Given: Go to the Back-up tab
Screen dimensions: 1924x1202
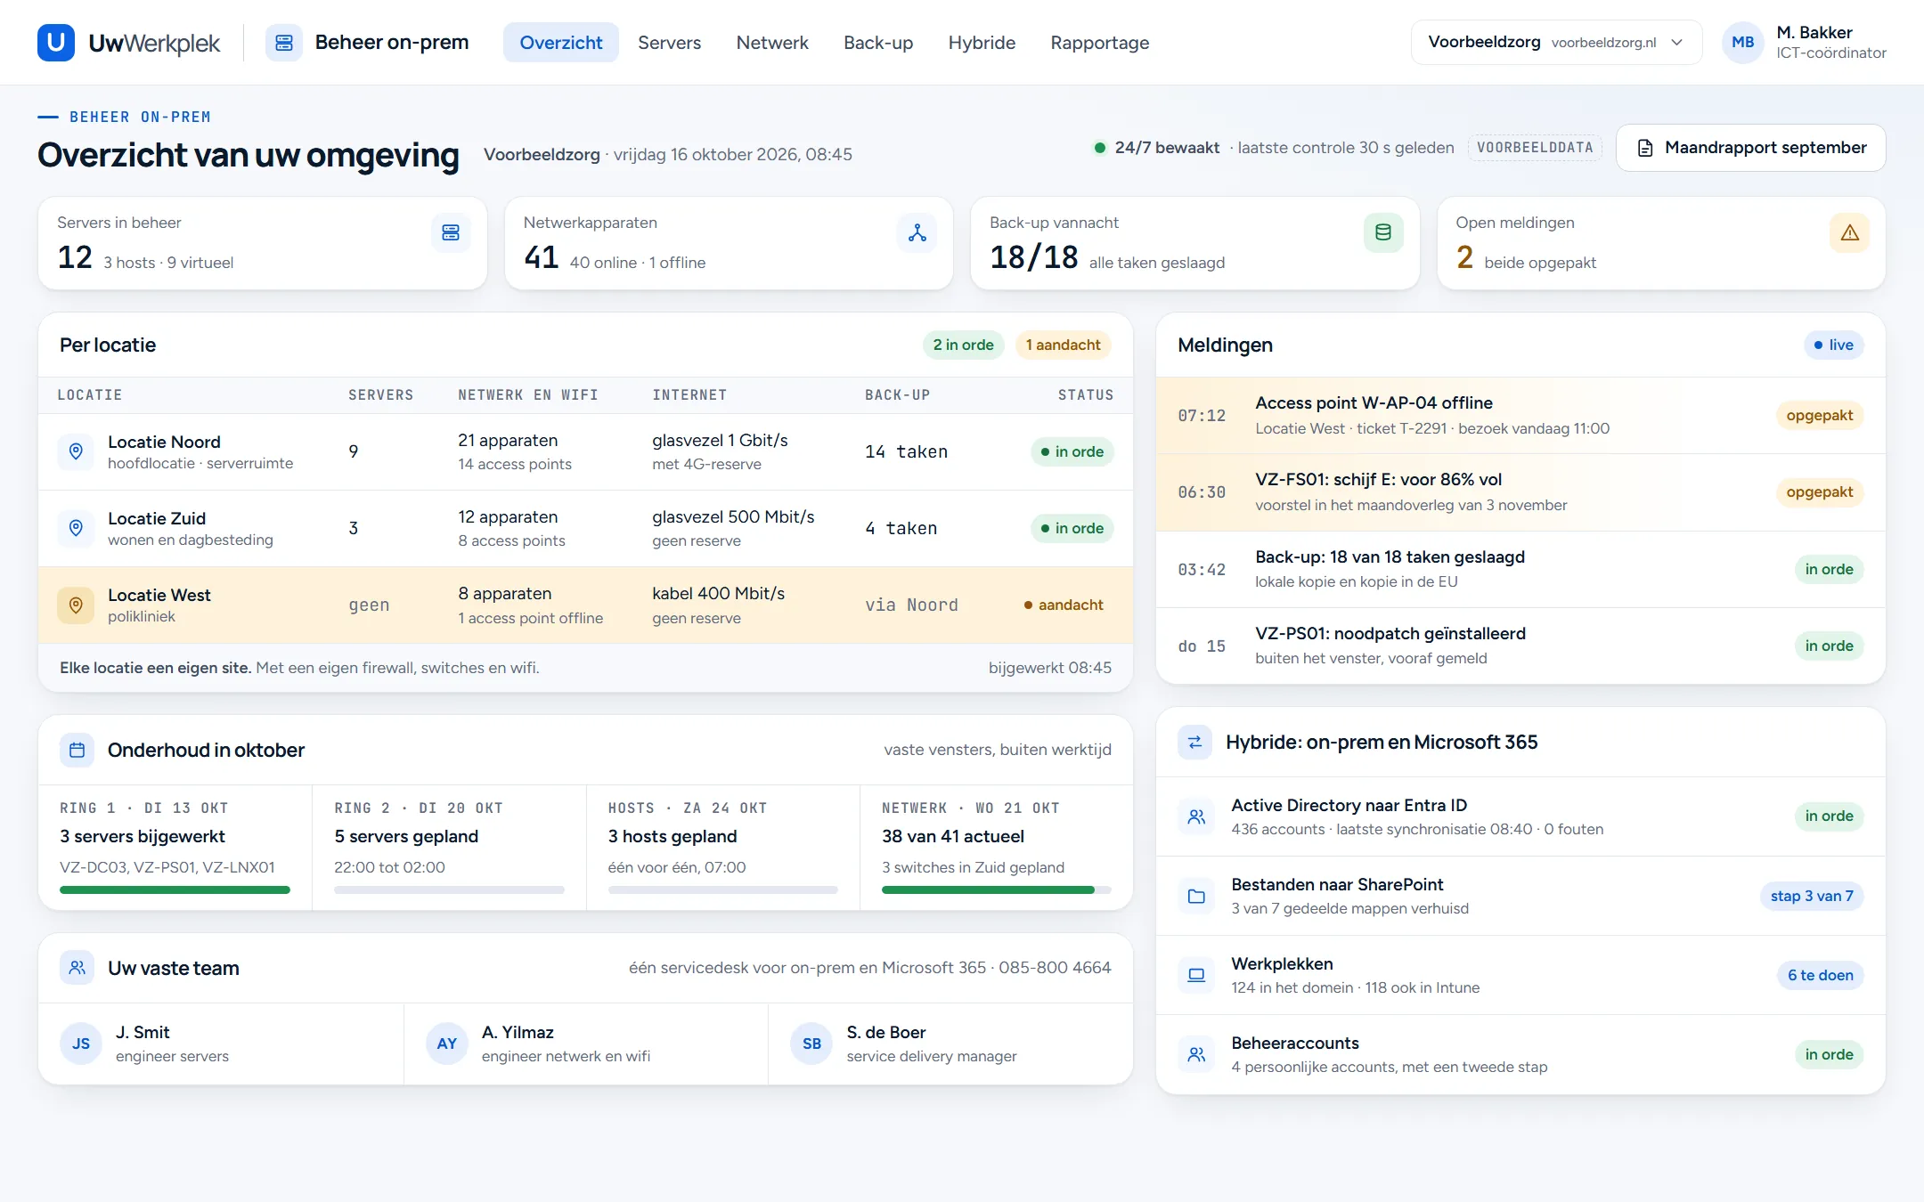Looking at the screenshot, I should point(878,43).
